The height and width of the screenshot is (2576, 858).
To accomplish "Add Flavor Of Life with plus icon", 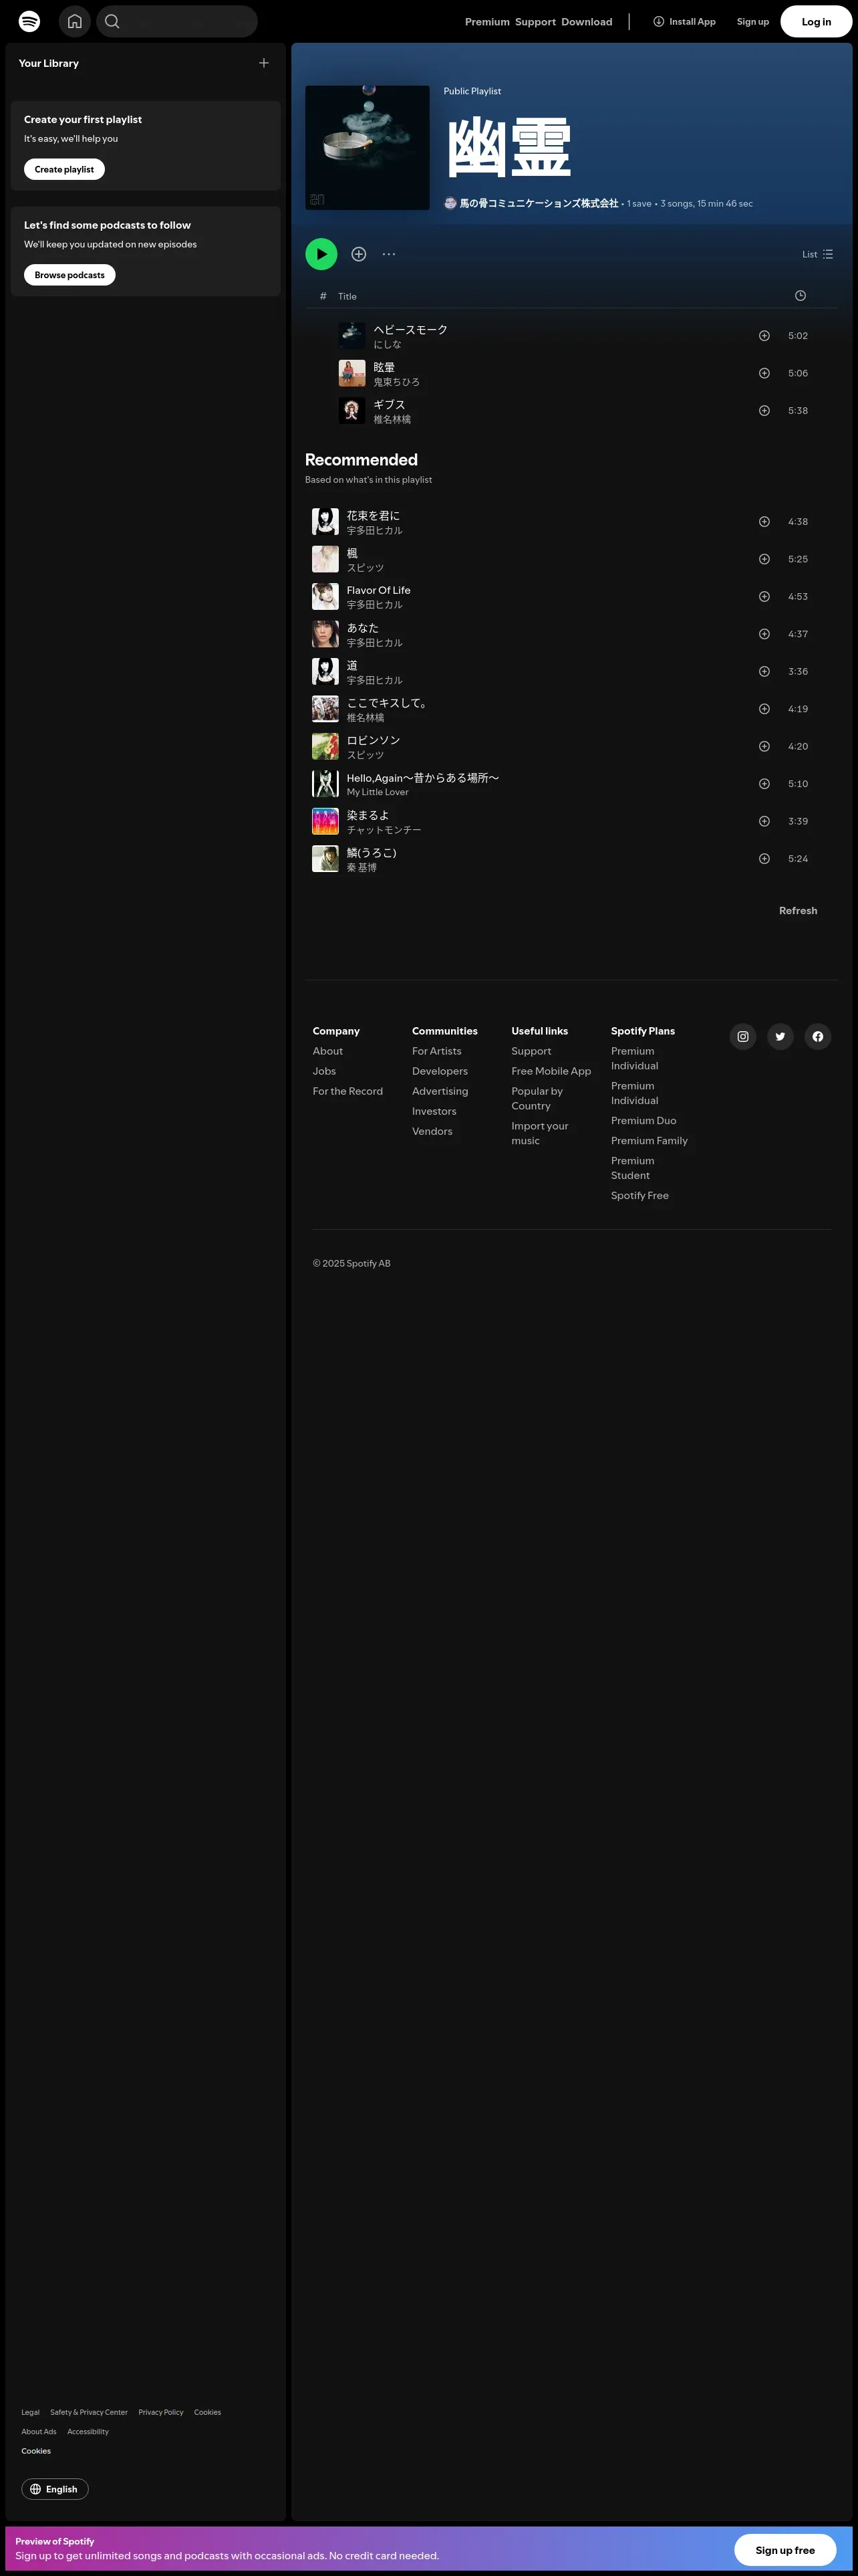I will (x=764, y=597).
